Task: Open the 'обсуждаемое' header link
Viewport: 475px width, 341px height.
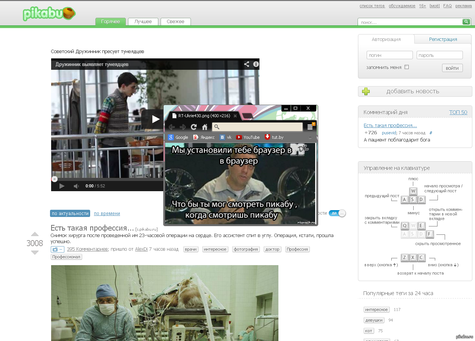Action: (402, 6)
